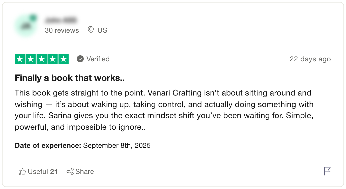Click the "US" country label
The height and width of the screenshot is (189, 346).
[102, 30]
